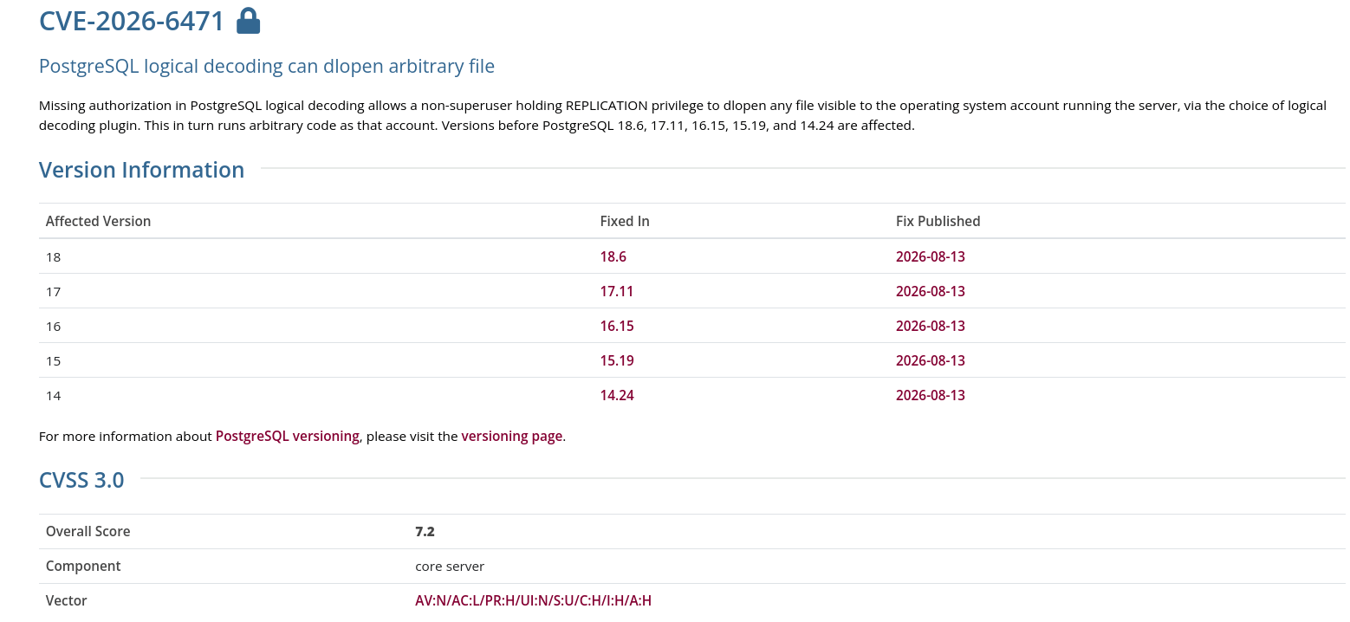1350x622 pixels.
Task: Open the 16.15 fixed version link
Action: tap(616, 326)
